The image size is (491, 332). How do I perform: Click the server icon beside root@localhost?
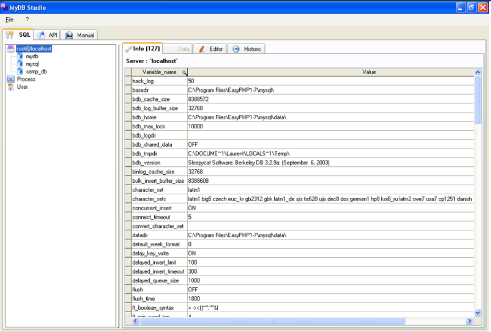click(x=11, y=48)
